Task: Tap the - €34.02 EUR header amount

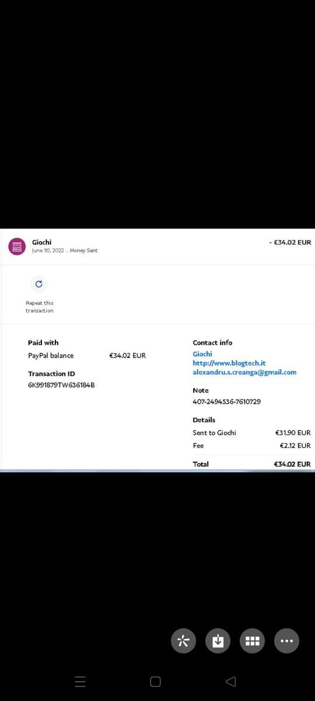Action: click(x=290, y=242)
